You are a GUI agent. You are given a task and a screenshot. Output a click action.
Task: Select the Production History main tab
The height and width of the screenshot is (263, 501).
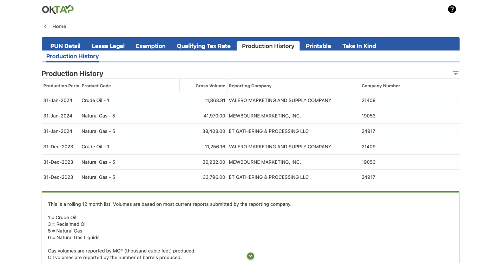(268, 46)
